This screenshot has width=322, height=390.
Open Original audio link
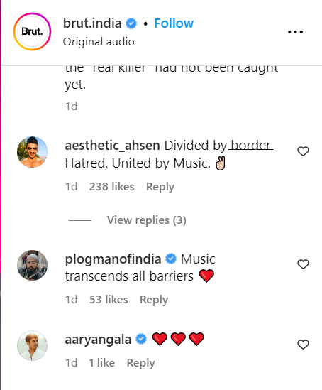click(99, 42)
